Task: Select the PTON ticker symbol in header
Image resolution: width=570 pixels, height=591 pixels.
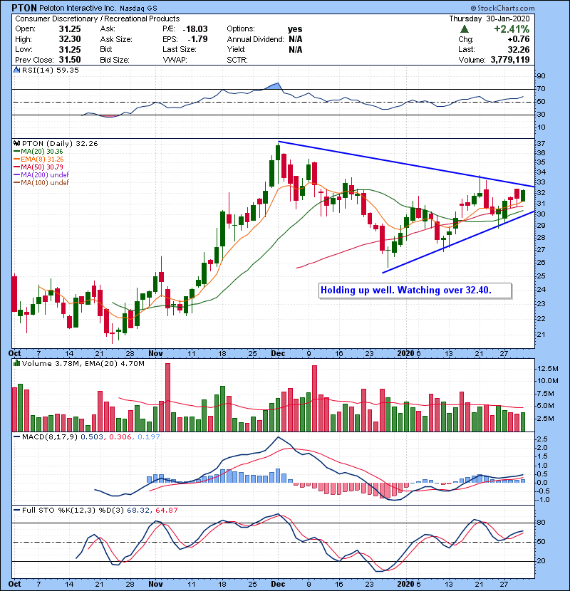Action: tap(24, 8)
